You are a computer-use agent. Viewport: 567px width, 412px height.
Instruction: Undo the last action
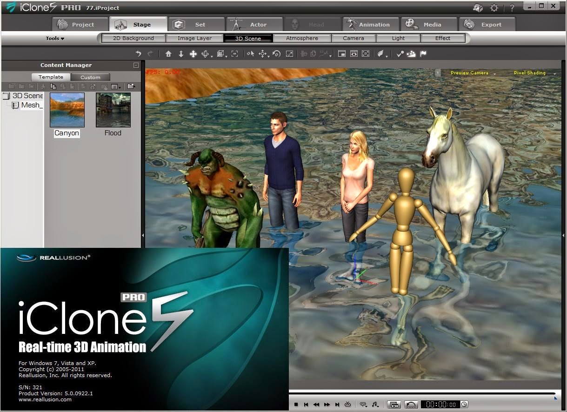138,54
